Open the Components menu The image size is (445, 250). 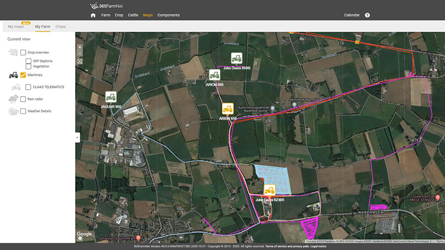169,15
